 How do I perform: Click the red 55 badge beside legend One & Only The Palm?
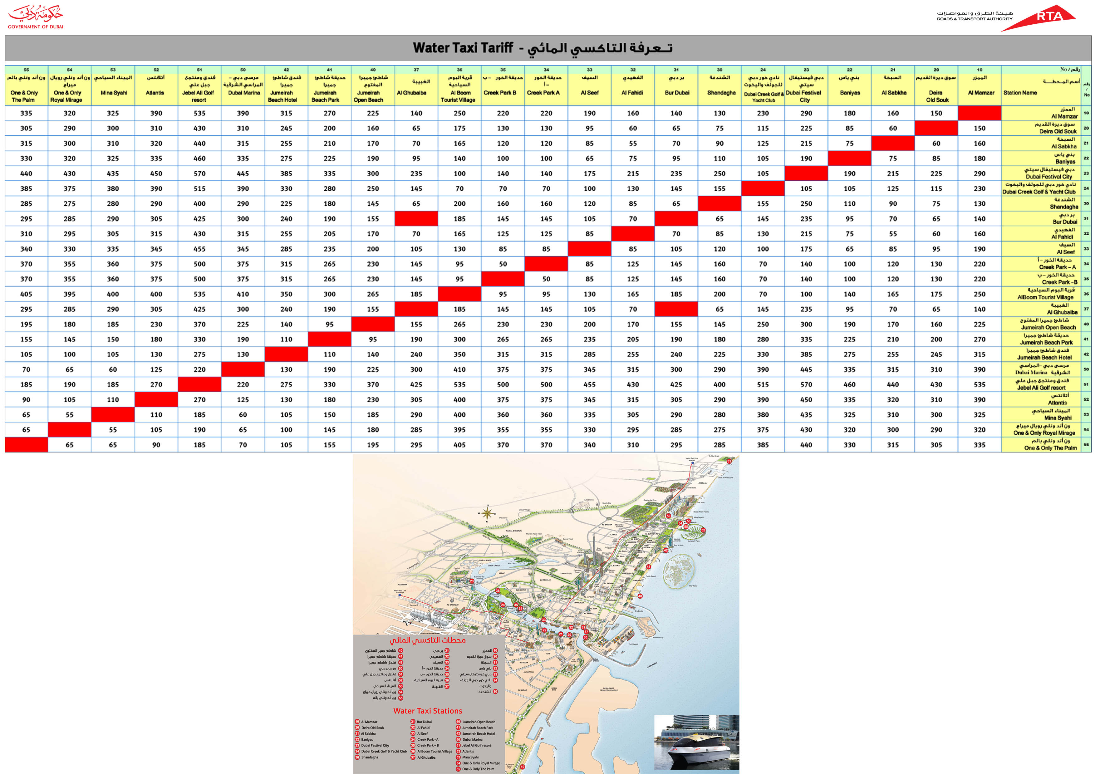[458, 769]
